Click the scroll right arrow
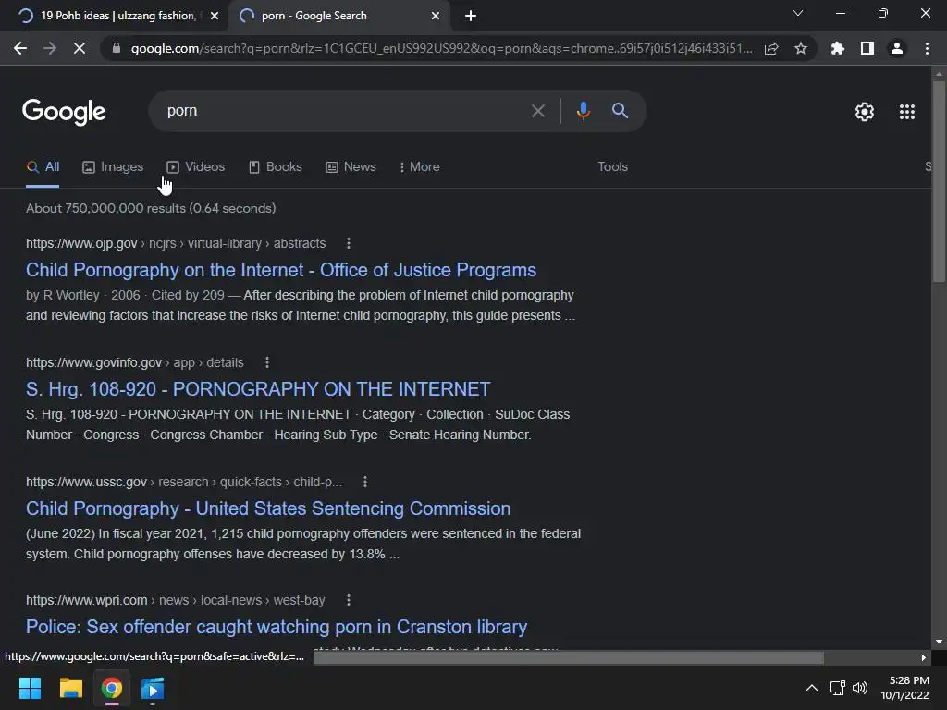This screenshot has height=710, width=947. 924,657
